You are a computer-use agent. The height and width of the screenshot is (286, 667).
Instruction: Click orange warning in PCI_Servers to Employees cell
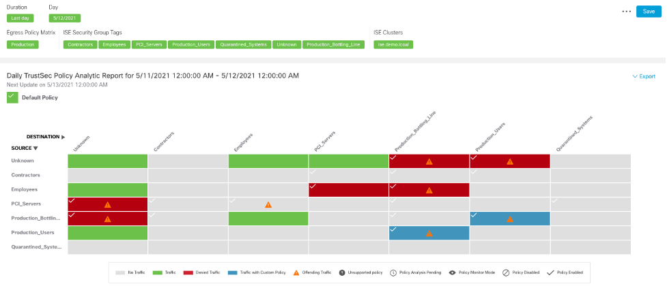click(268, 204)
